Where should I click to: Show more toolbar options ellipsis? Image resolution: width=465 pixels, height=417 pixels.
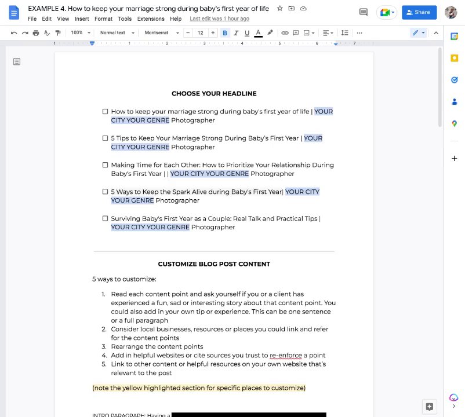pyautogui.click(x=359, y=33)
